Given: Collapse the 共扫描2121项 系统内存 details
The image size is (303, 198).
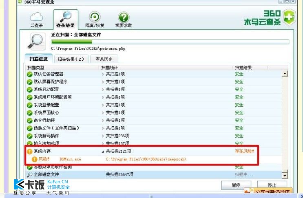Looking at the screenshot, I should pyautogui.click(x=103, y=152).
